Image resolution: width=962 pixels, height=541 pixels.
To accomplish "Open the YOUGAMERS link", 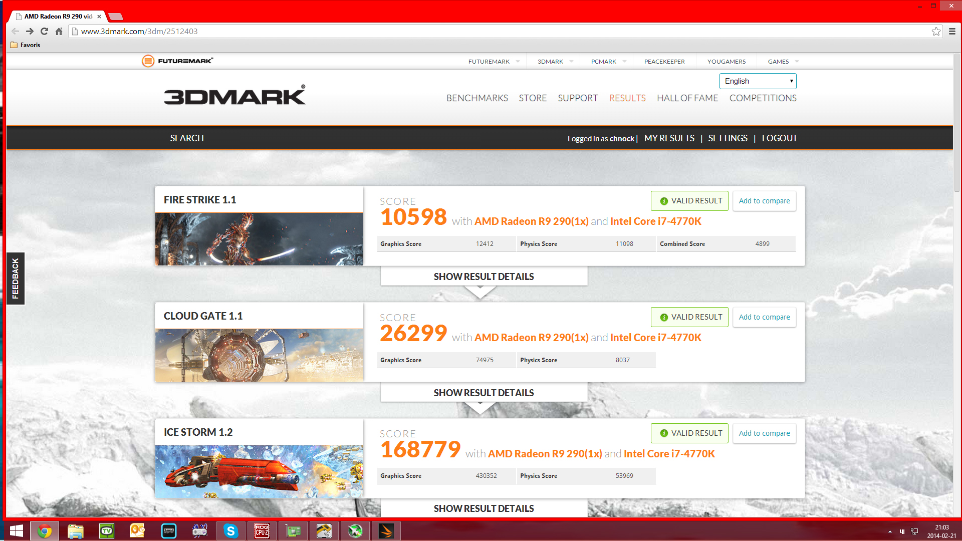I will coord(727,62).
